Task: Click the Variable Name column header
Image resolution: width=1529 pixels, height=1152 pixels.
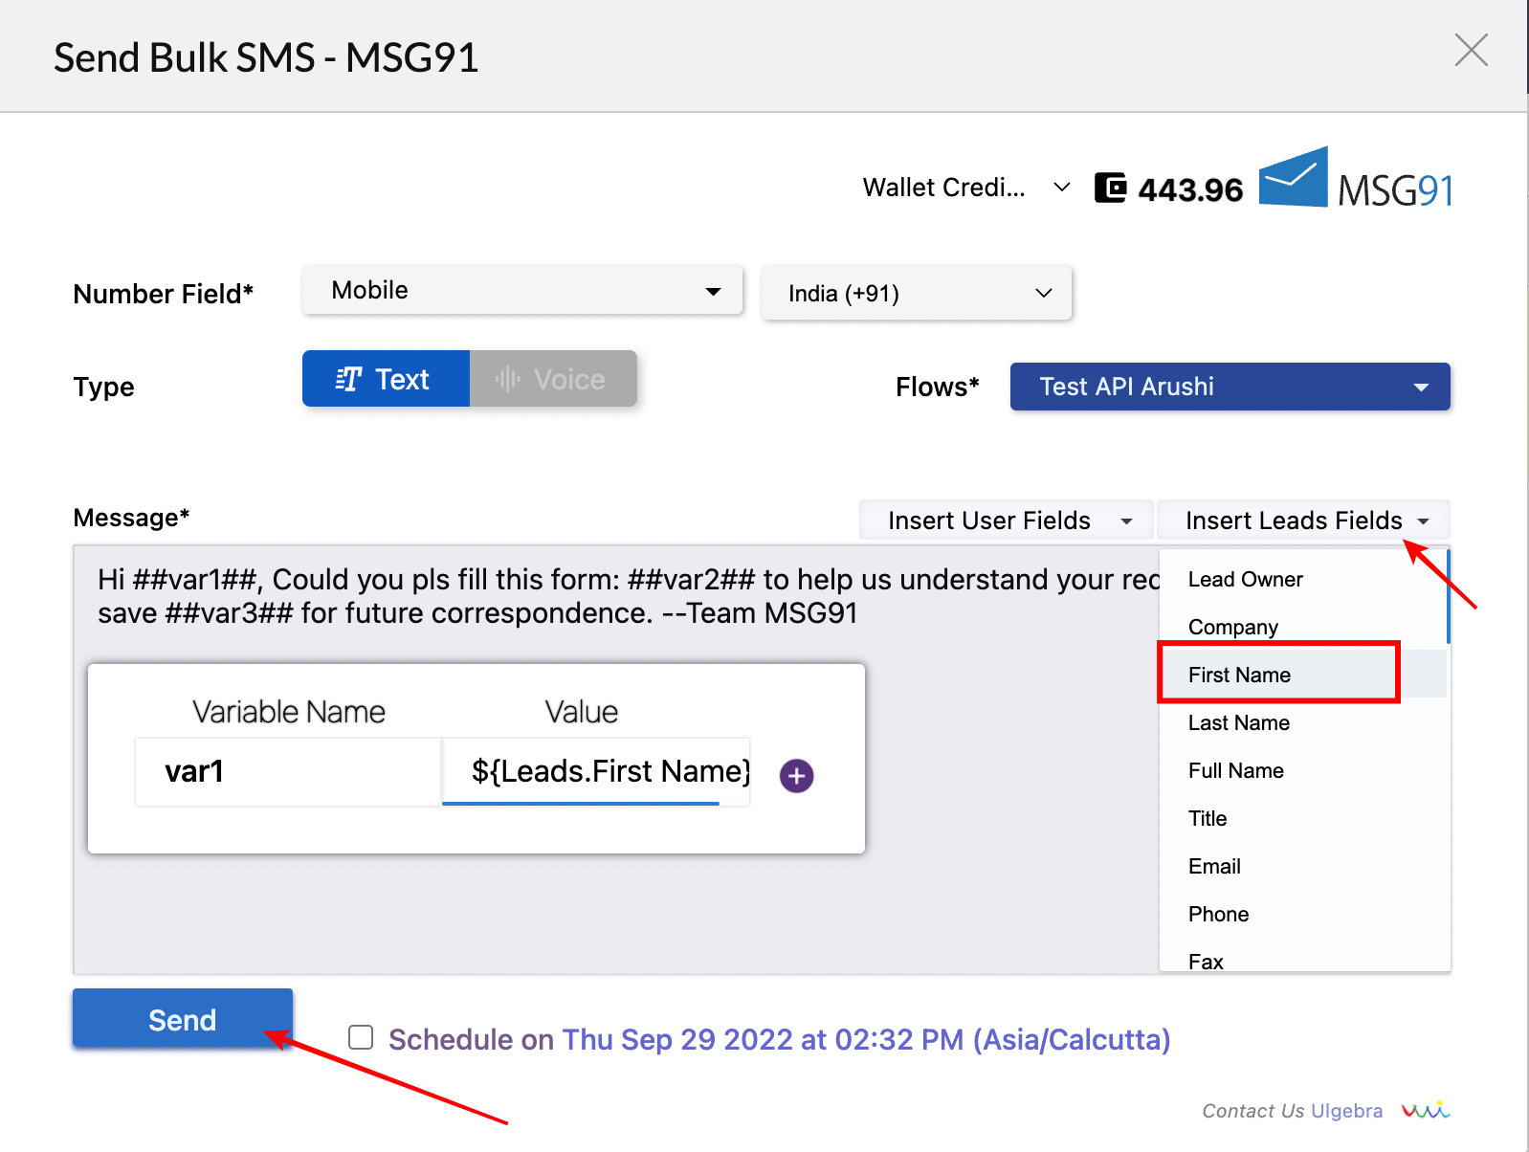Action: click(288, 712)
